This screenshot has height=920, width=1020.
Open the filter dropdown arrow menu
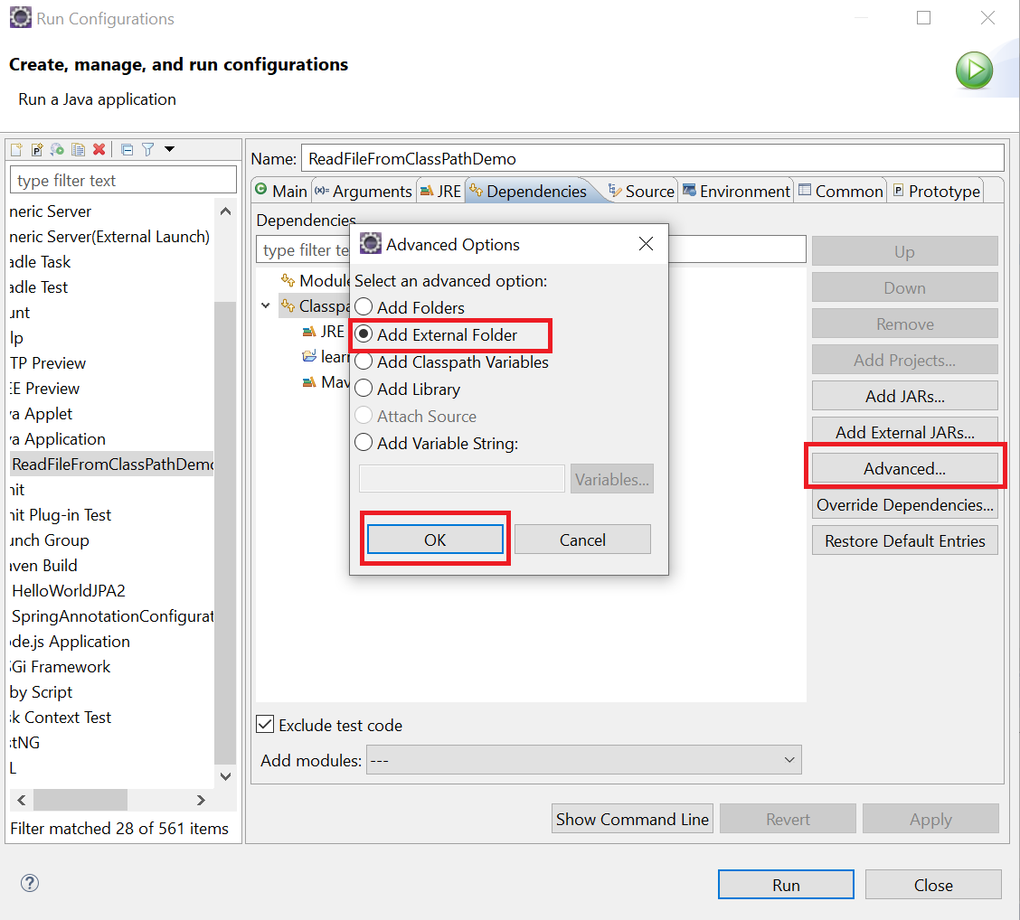click(x=169, y=150)
